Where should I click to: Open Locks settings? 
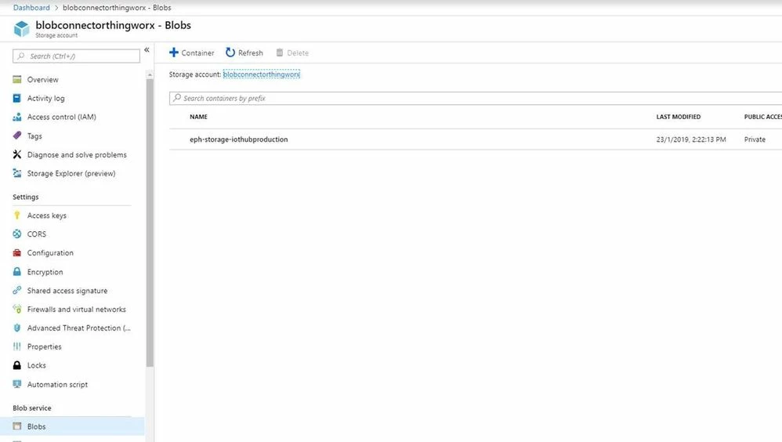[36, 366]
